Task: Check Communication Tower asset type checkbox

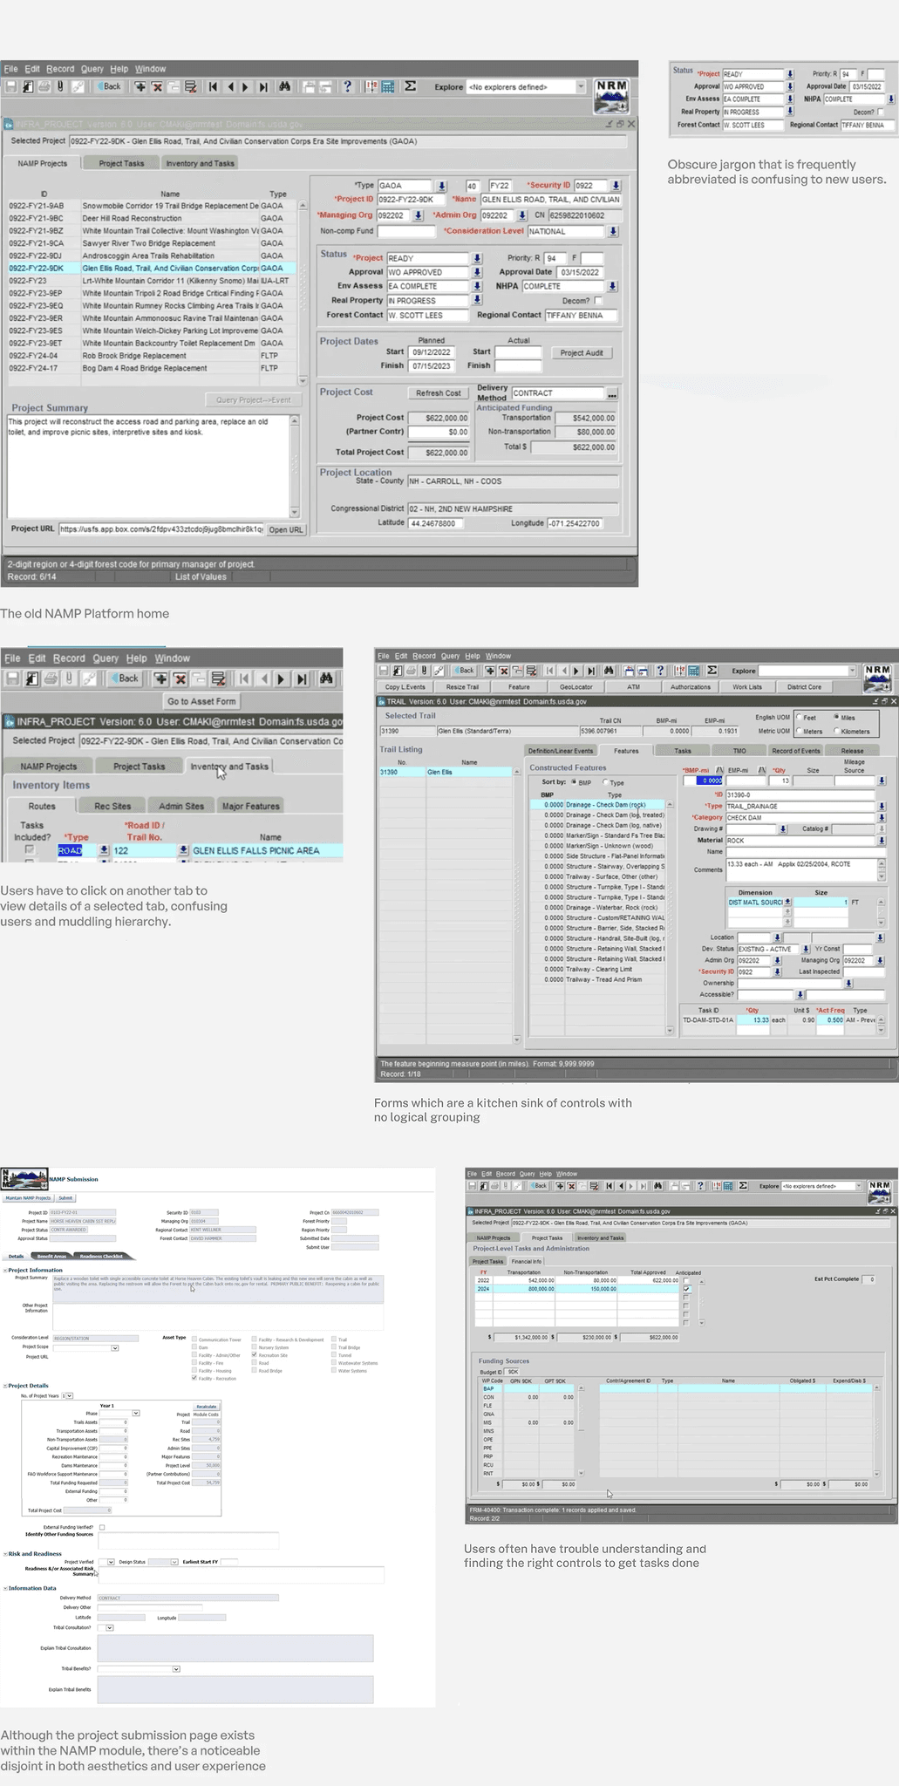Action: [194, 1339]
